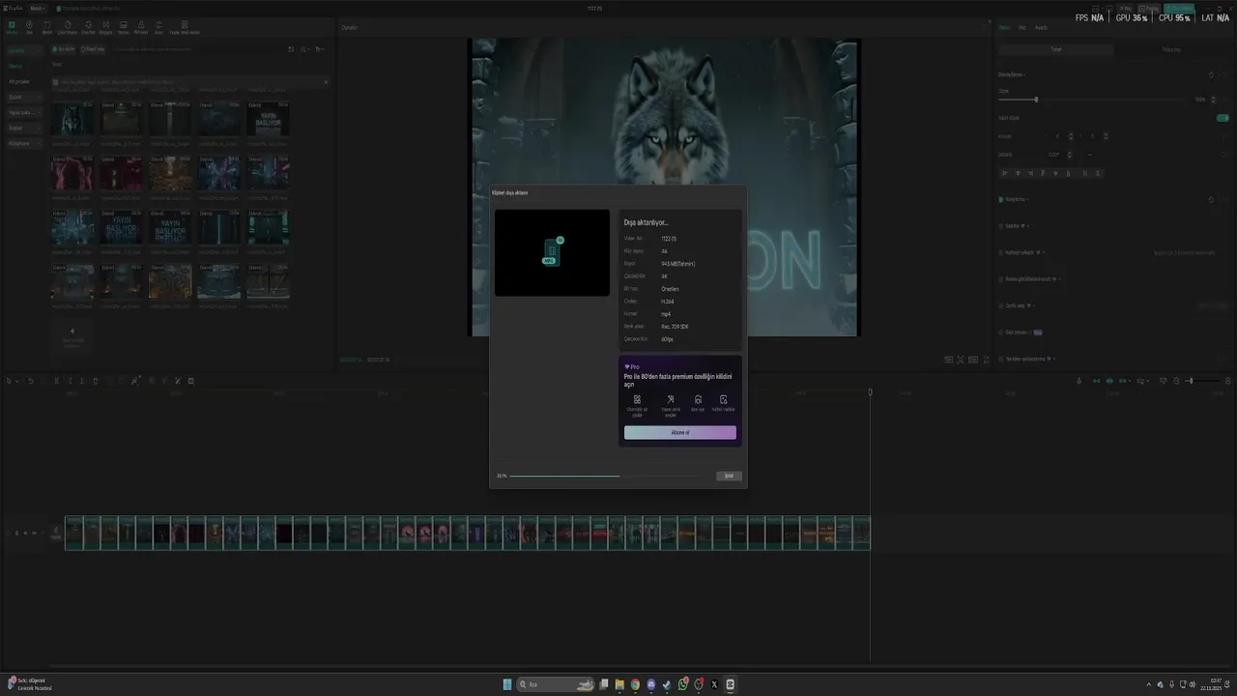This screenshot has height=696, width=1237.
Task: Open the X app from taskbar
Action: tap(714, 684)
